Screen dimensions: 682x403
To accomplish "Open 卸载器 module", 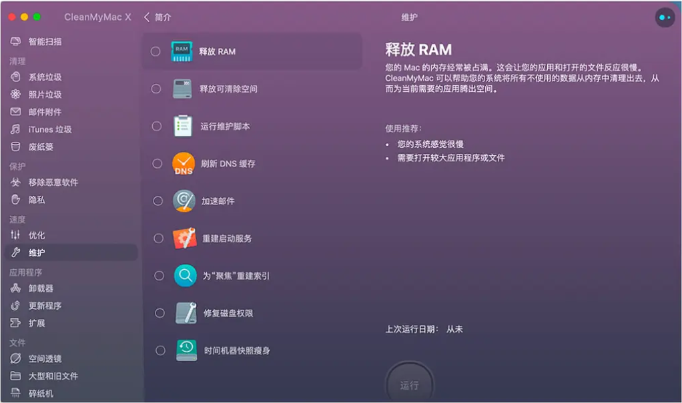I will coord(32,288).
